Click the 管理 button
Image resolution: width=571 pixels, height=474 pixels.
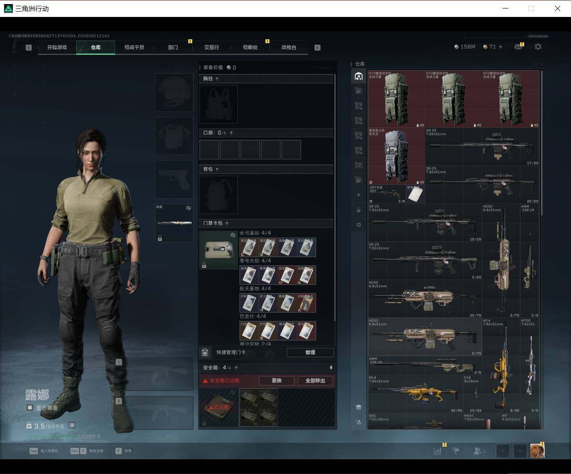point(310,353)
